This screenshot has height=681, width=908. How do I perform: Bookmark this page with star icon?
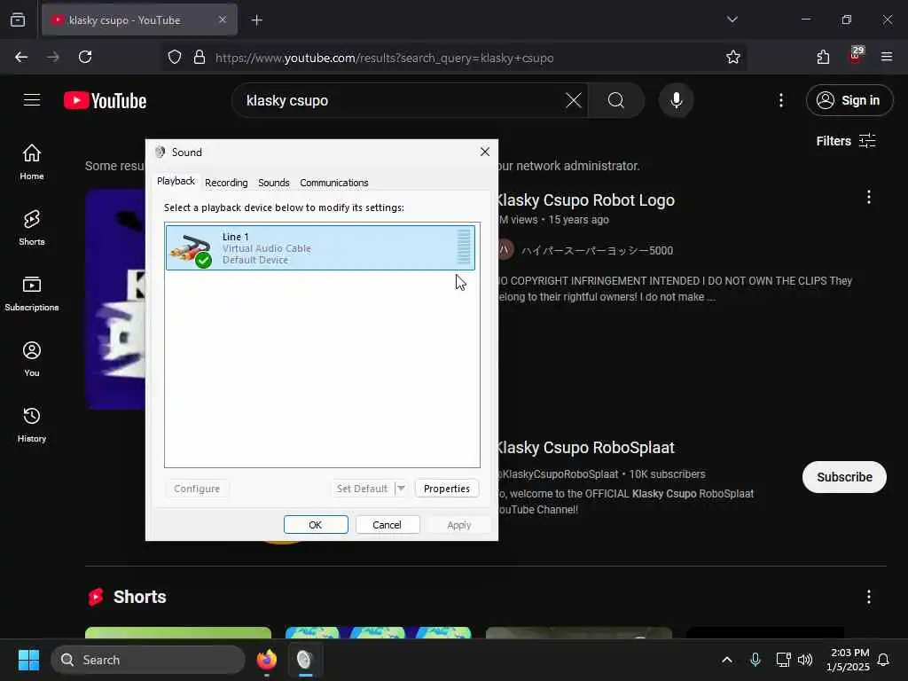click(x=732, y=58)
